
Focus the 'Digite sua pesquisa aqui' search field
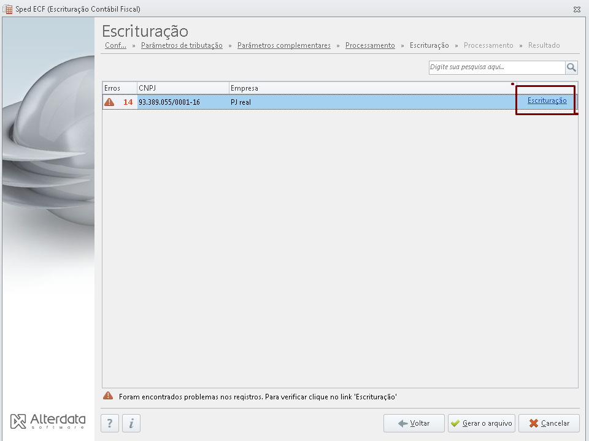[497, 67]
